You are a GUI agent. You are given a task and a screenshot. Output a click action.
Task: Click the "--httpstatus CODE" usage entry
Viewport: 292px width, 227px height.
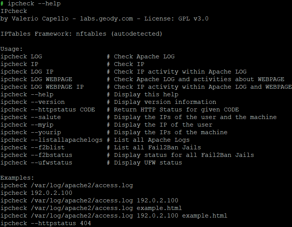click(65, 110)
